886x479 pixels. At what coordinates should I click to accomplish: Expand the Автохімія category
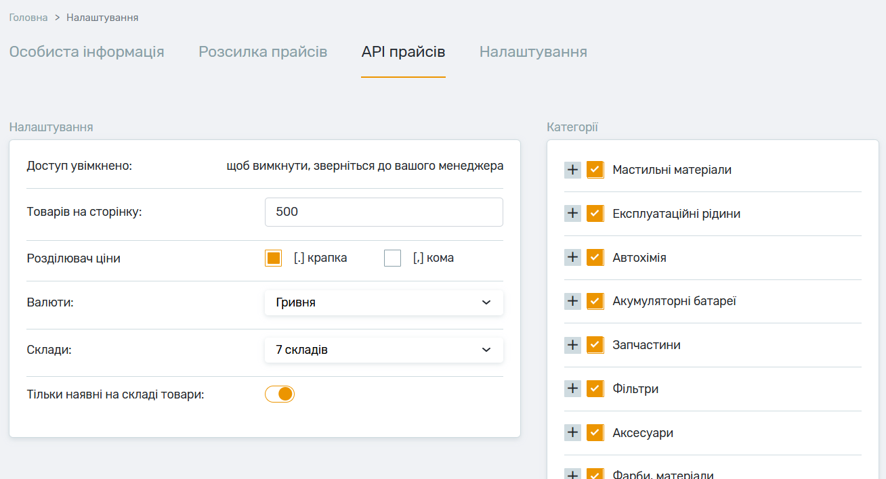[x=572, y=258]
